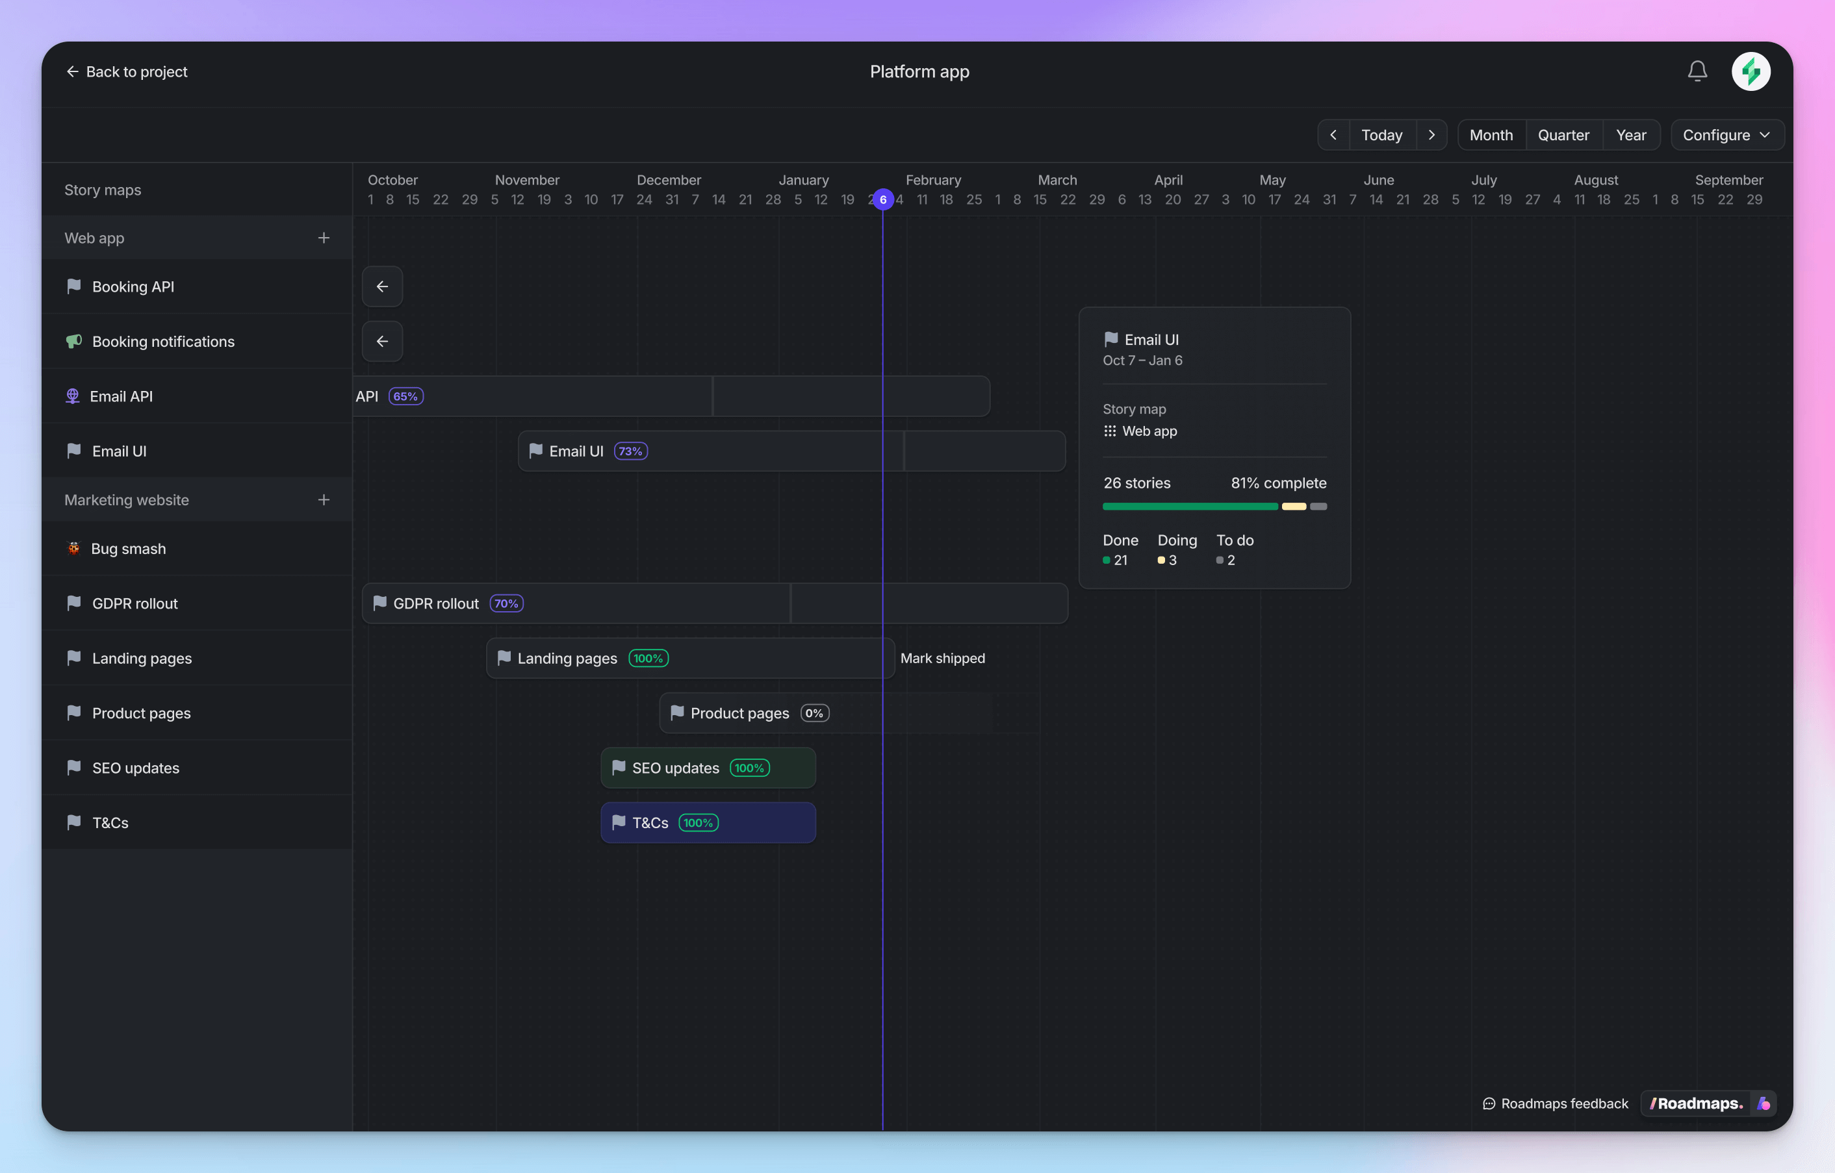Switch timeline to Month view
Screen dimensions: 1835x1173
click(x=1491, y=135)
